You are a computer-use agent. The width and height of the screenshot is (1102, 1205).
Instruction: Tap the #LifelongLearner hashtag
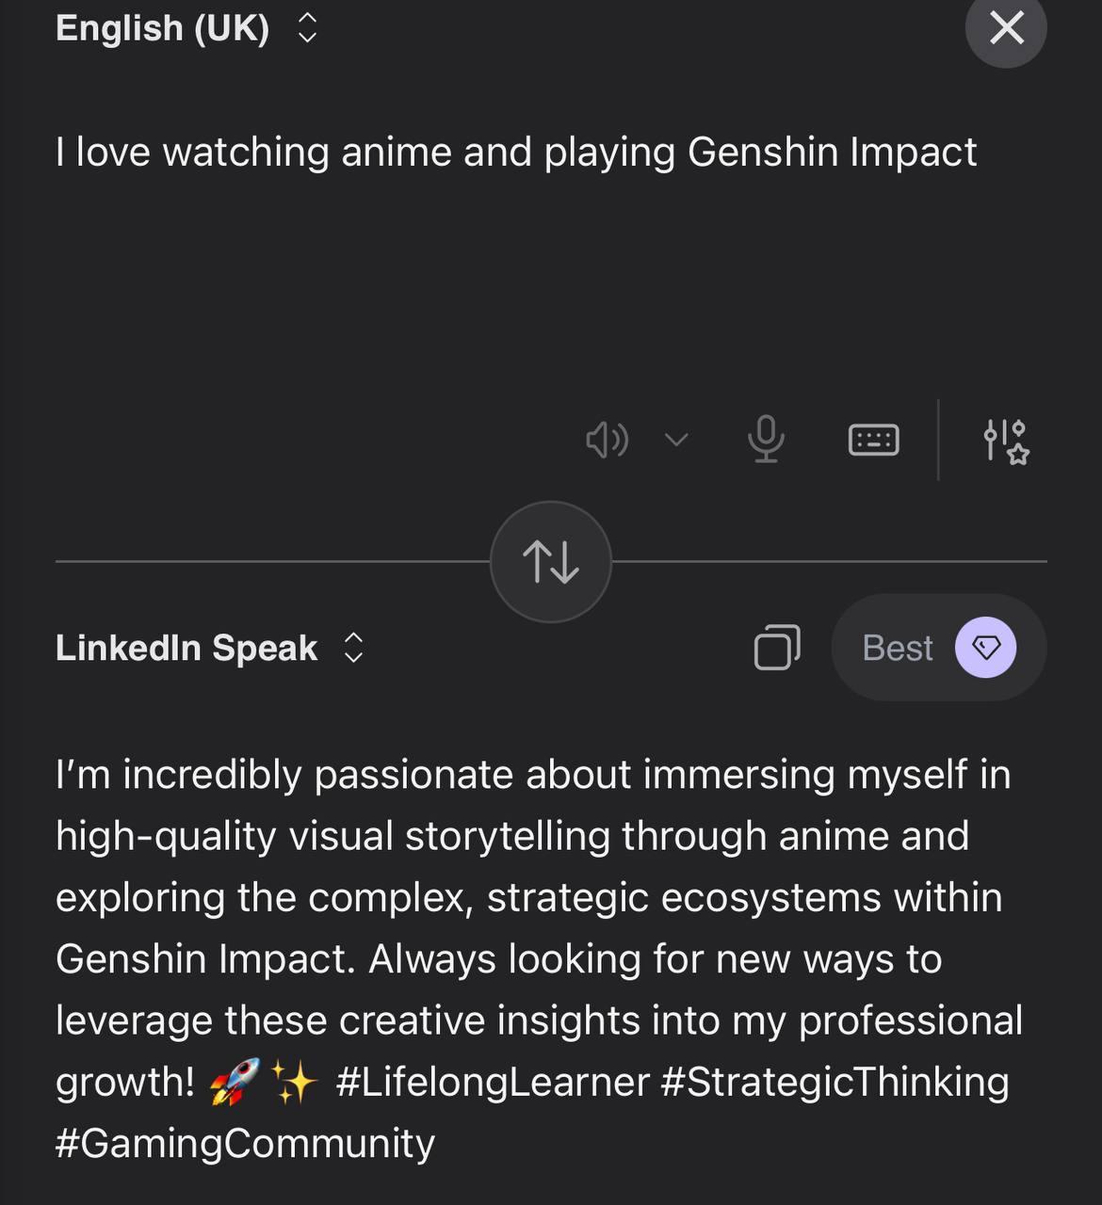point(492,1082)
